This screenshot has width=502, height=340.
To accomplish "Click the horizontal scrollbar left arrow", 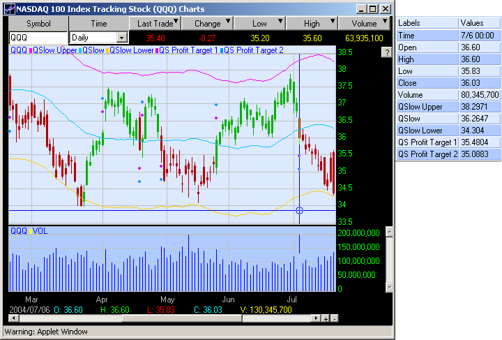I will click(x=13, y=318).
